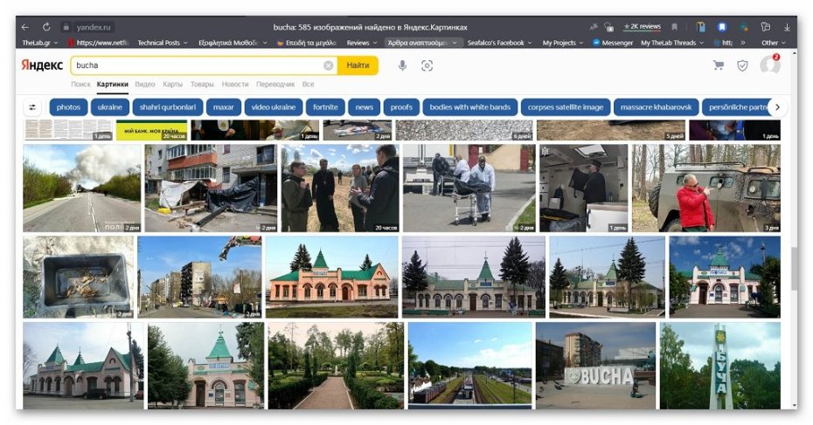The height and width of the screenshot is (425, 813).
Task: Apply the massacre khabarovsk chip
Action: [x=656, y=107]
